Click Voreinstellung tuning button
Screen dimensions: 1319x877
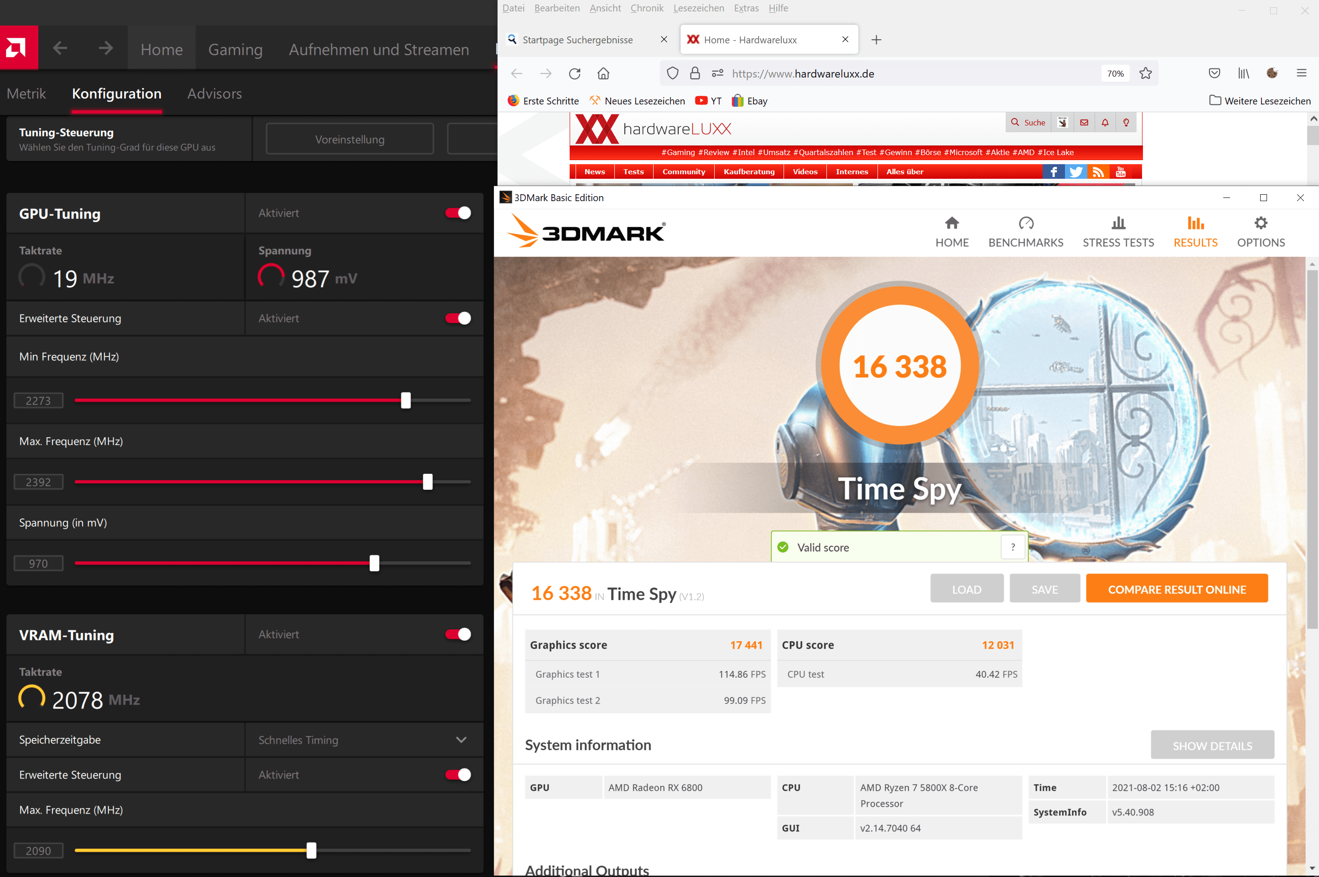pyautogui.click(x=350, y=139)
